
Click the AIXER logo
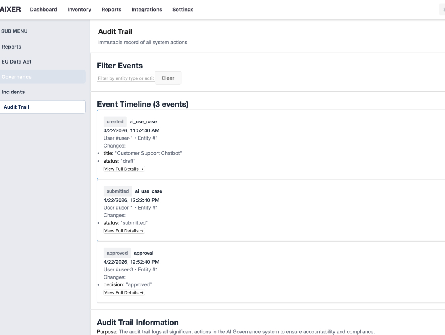[x=11, y=9]
